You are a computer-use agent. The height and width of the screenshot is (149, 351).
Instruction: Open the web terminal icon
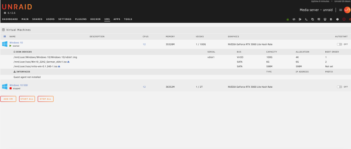pyautogui.click(x=306, y=20)
